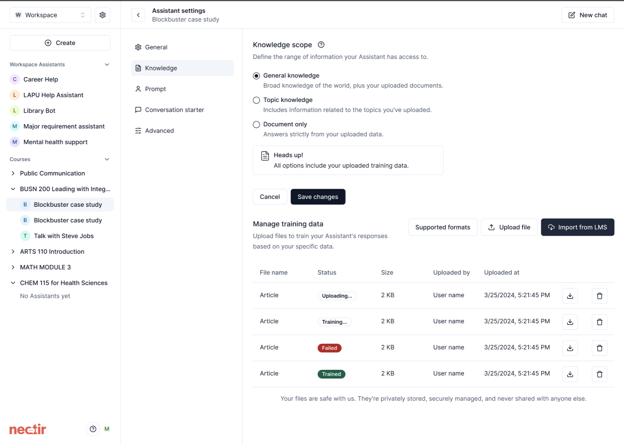
Task: Collapse the Workspace Assistants section
Action: pos(107,64)
